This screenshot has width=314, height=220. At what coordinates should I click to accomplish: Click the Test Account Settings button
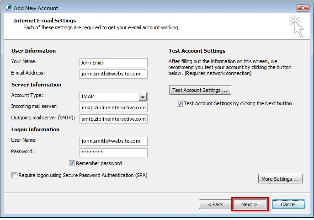200,90
